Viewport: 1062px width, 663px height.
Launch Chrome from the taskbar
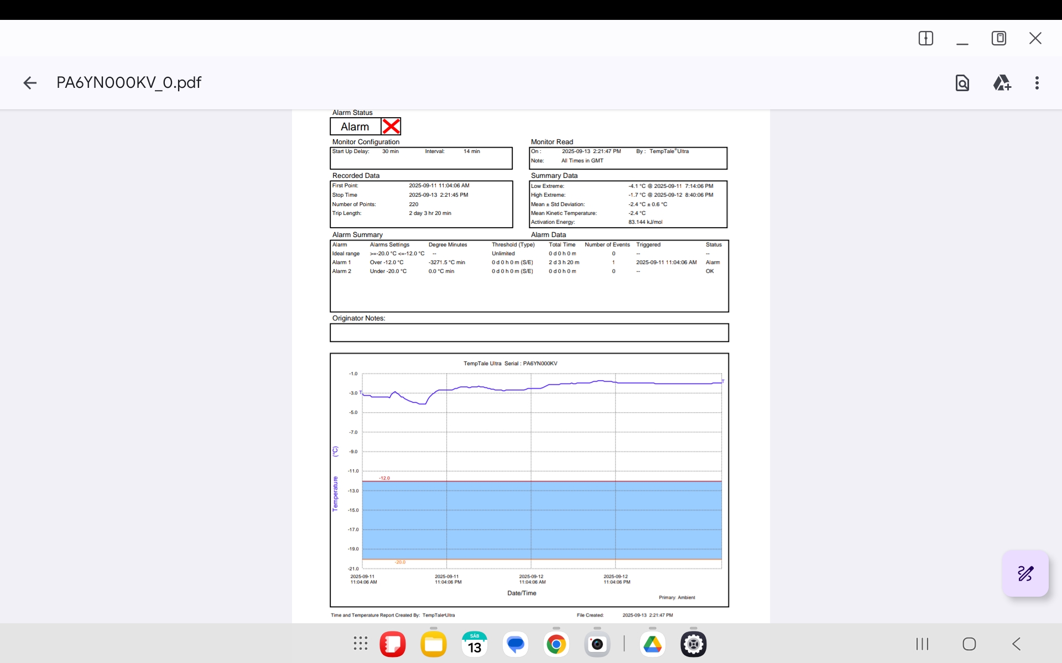pyautogui.click(x=556, y=644)
